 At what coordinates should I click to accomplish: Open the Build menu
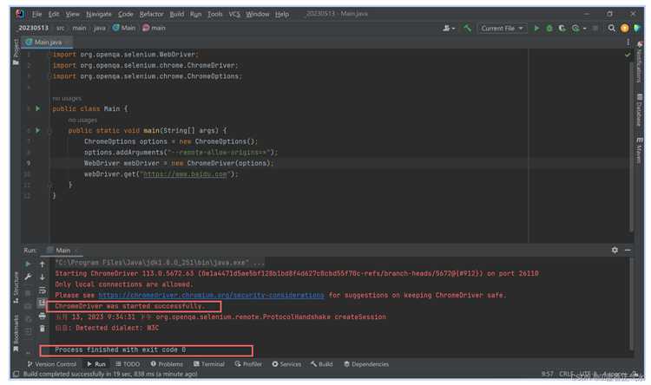point(176,14)
